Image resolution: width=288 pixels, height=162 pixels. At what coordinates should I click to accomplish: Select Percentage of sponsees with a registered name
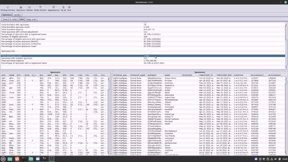click(143, 63)
